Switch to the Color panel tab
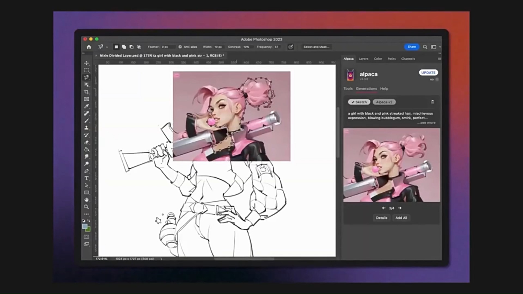523x294 pixels. [378, 59]
